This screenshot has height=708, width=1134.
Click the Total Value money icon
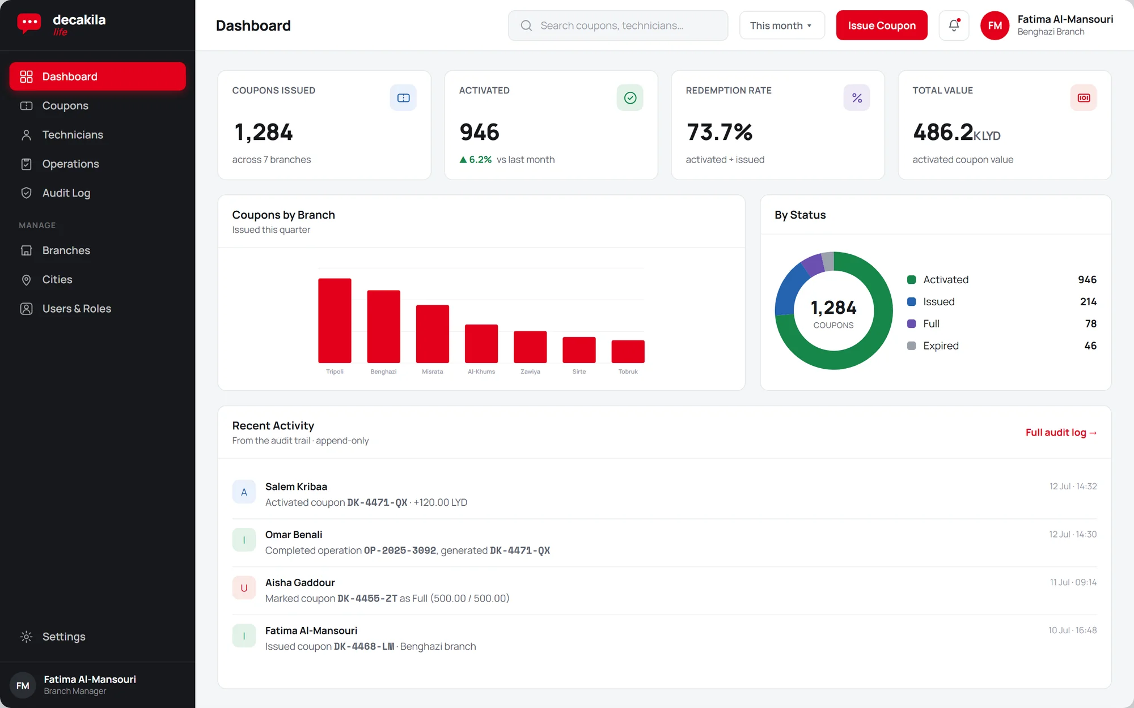[x=1084, y=98]
